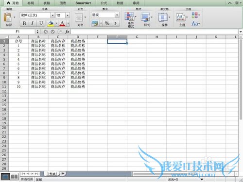Switch to Normal view icon
Screen dimensions: 243x182
click(5, 177)
